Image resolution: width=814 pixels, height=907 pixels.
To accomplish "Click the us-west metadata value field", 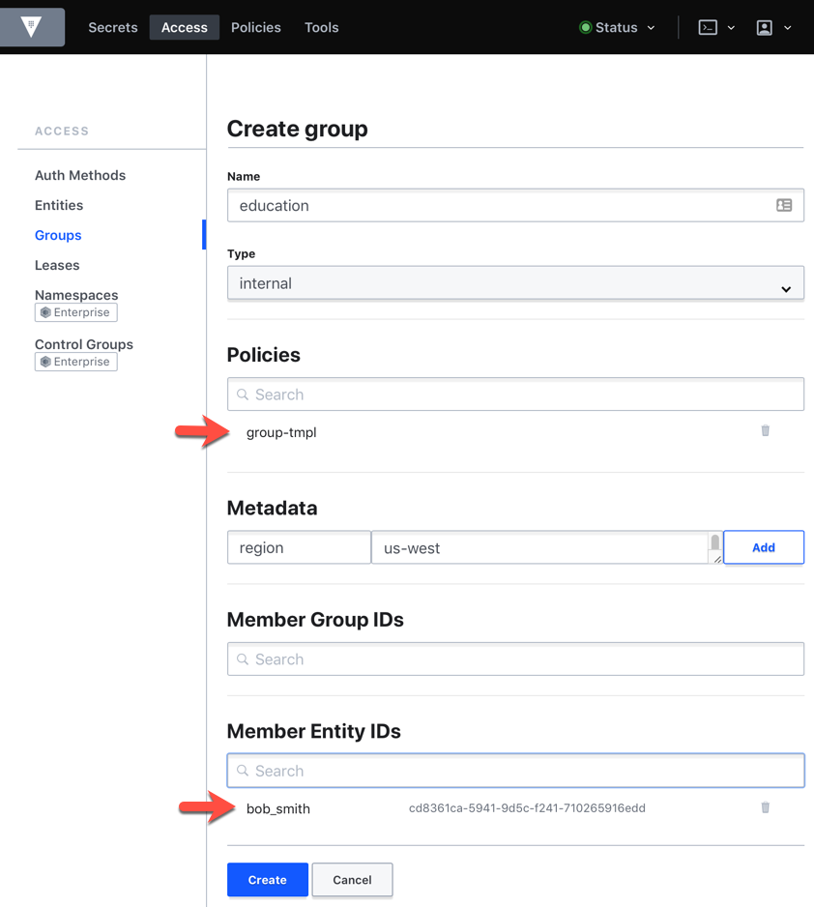I will pyautogui.click(x=541, y=546).
